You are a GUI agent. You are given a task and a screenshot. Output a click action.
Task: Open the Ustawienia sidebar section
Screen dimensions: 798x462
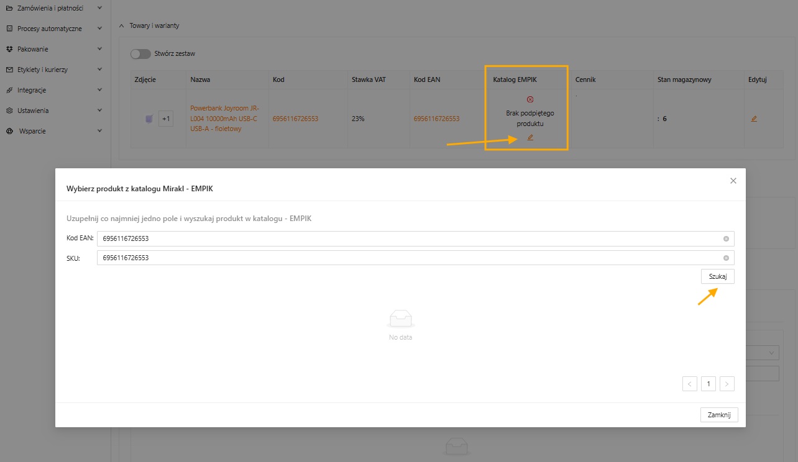[x=32, y=111]
